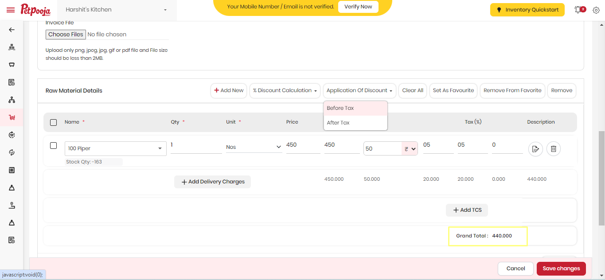Screen dimensions: 605x280
Task: Open the hamburger menu icon
Action: tap(11, 10)
